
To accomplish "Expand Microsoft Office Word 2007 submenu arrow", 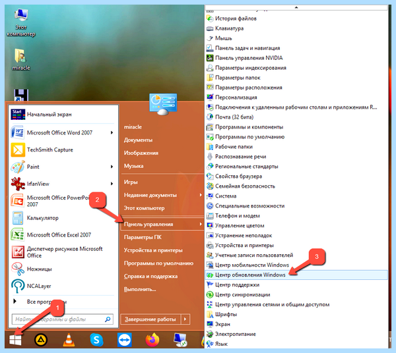I will (112, 132).
